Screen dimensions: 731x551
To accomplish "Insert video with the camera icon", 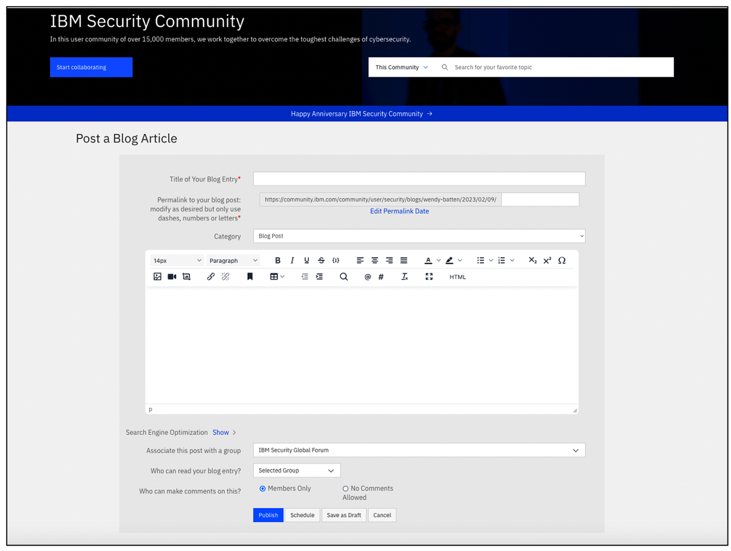I will (x=172, y=276).
